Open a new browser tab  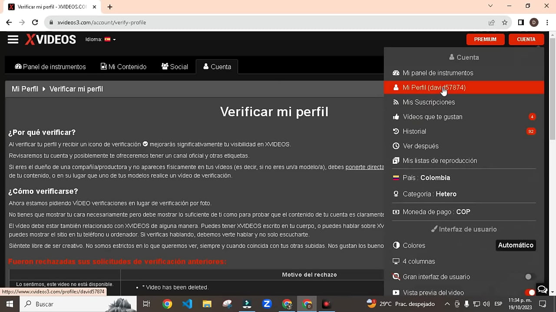[110, 7]
